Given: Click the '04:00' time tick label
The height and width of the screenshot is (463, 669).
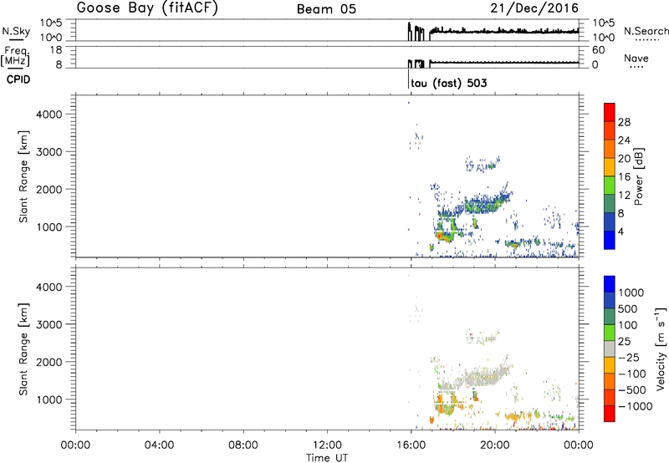Looking at the screenshot, I should (159, 445).
